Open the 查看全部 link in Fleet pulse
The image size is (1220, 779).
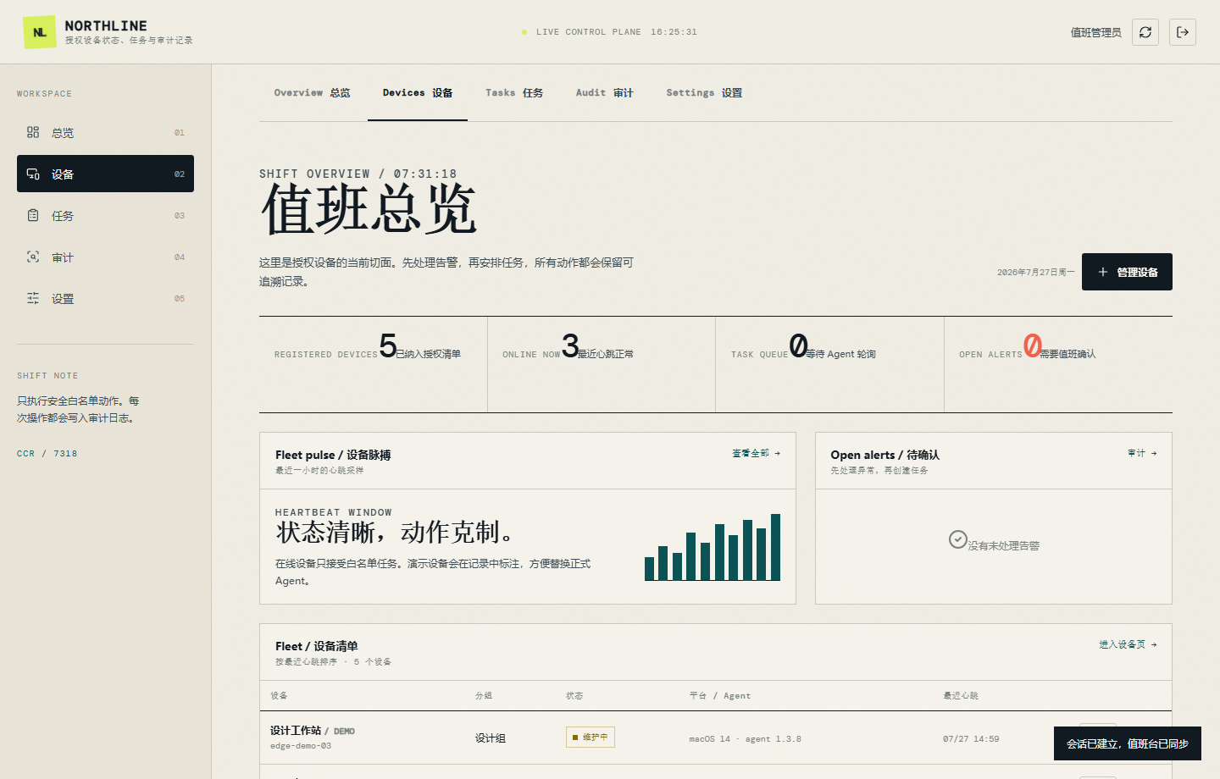coord(756,453)
